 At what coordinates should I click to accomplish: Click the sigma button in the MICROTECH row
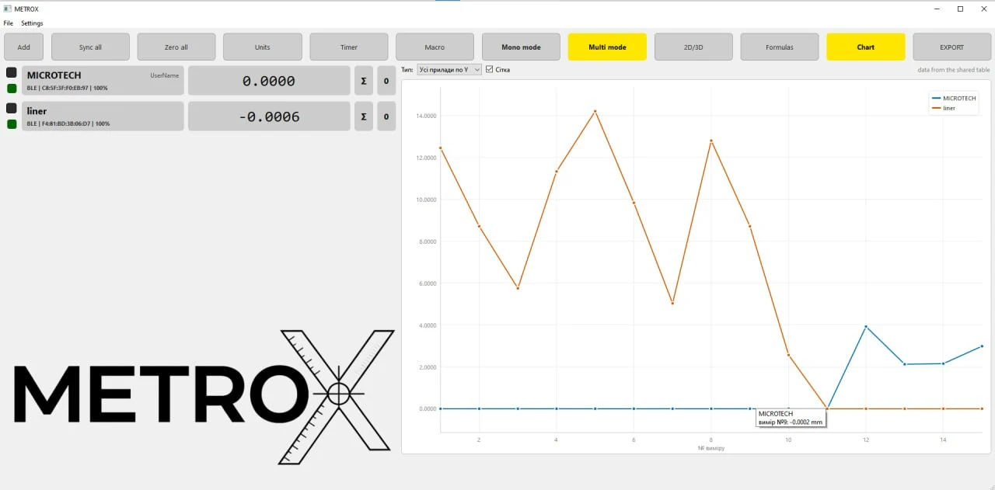pyautogui.click(x=364, y=81)
